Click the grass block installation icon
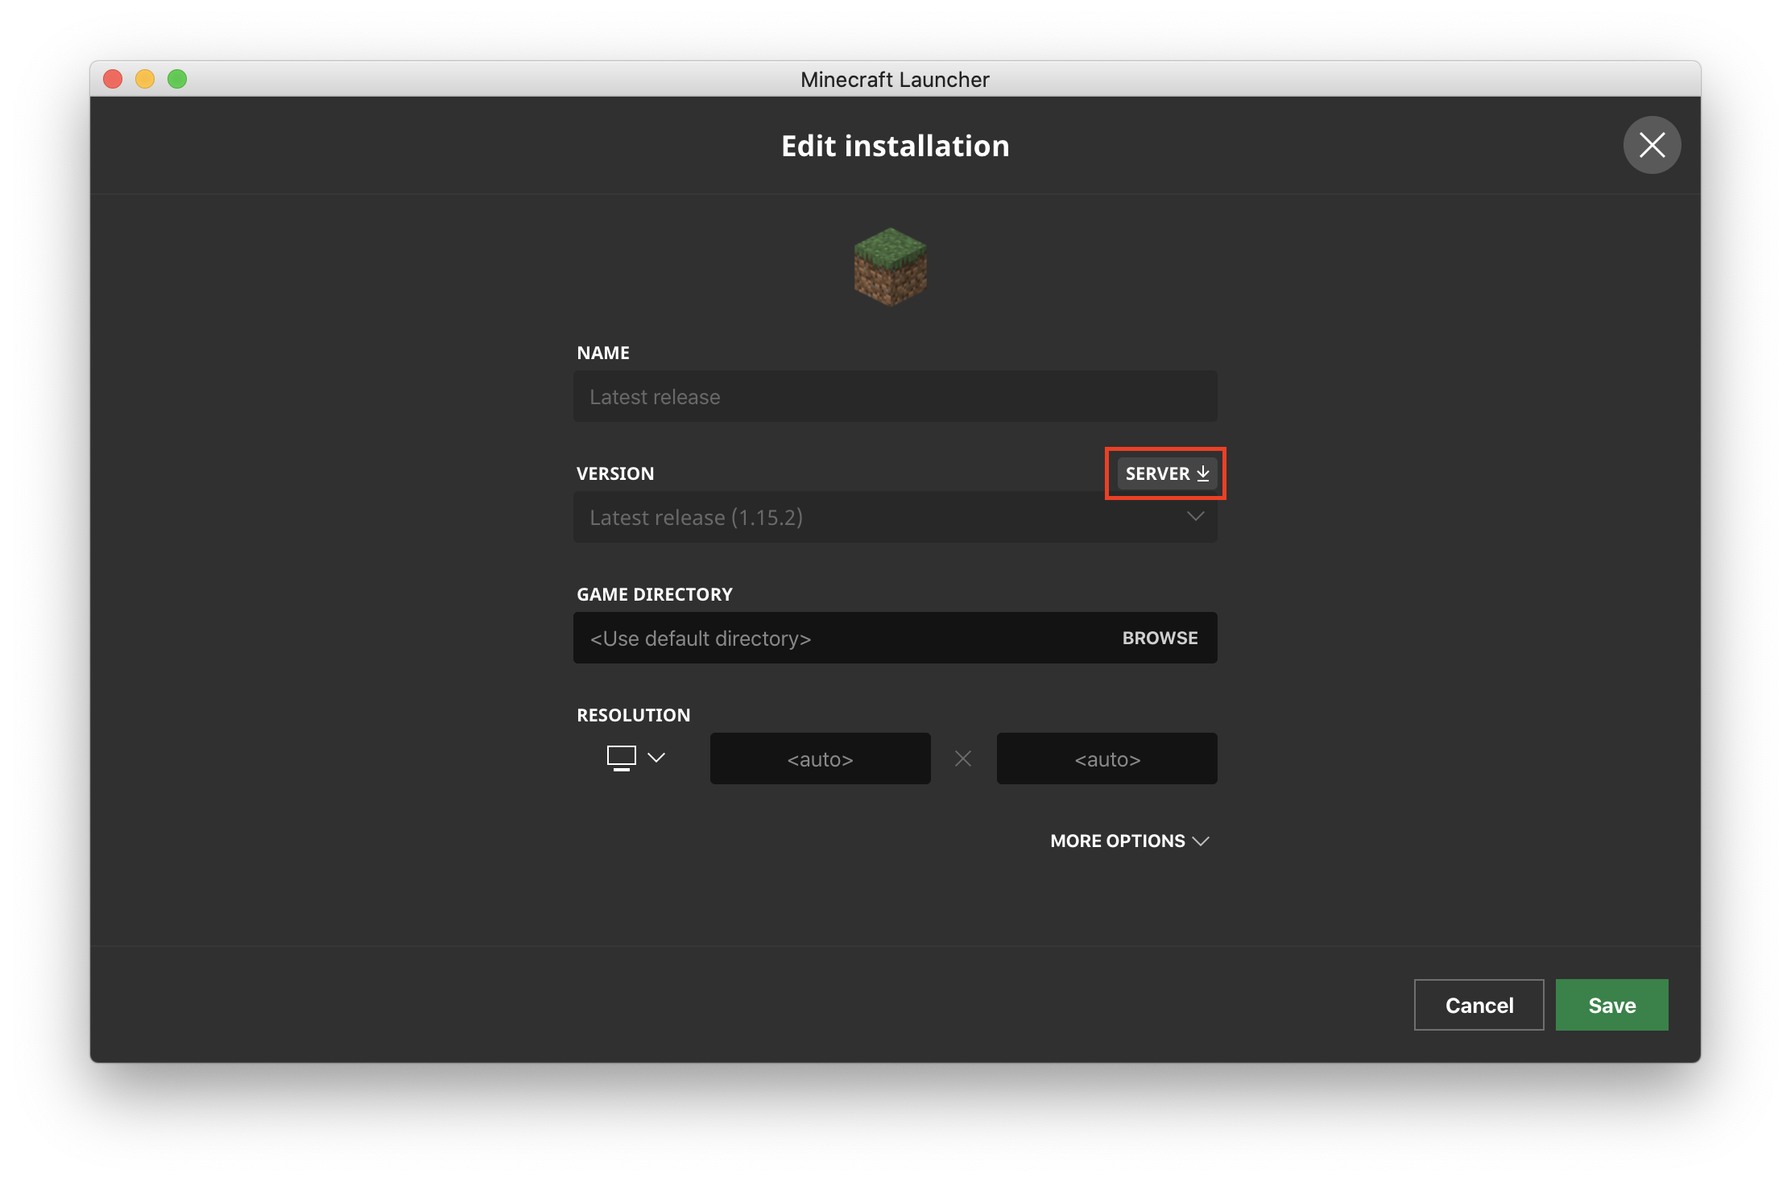 tap(889, 267)
